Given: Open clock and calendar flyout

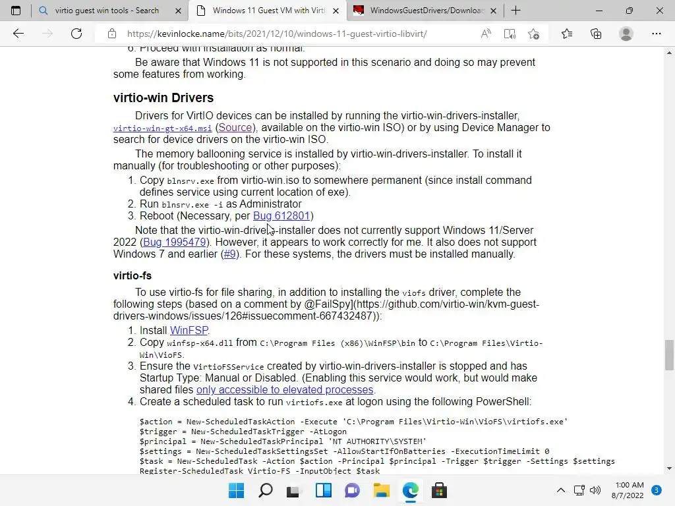Looking at the screenshot, I should pos(628,490).
